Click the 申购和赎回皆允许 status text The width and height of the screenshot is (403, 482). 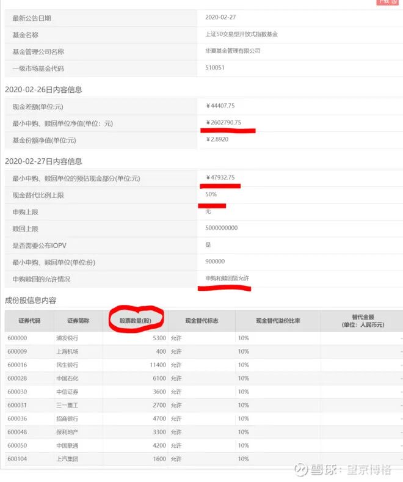tap(227, 278)
